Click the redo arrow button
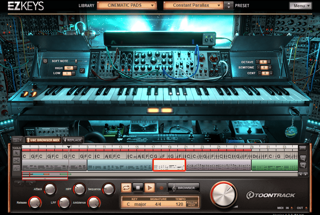The width and height of the screenshot is (320, 215). tap(31, 183)
